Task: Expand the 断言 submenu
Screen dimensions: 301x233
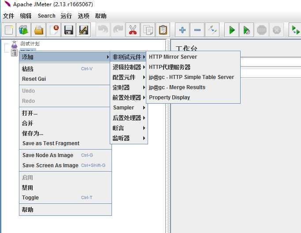Action: coord(129,128)
